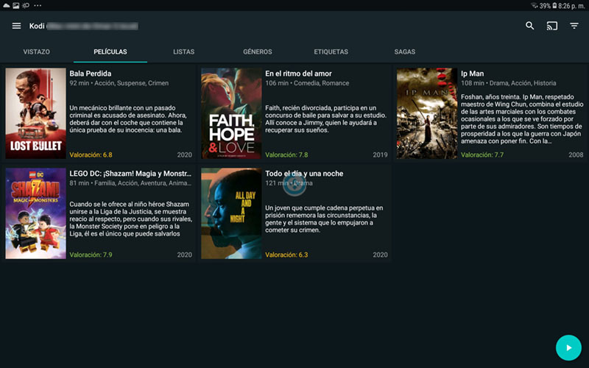
Task: Switch to the VISTAZO tab
Action: pyautogui.click(x=36, y=52)
